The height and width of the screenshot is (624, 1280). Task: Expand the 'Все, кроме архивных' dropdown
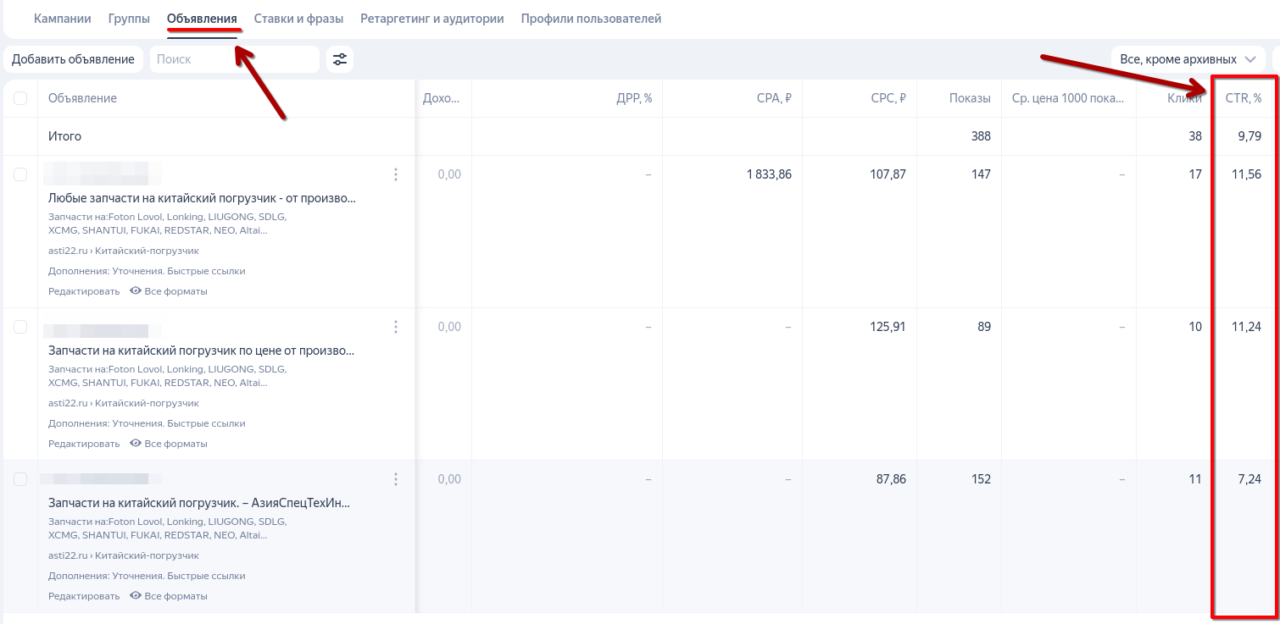[1188, 59]
